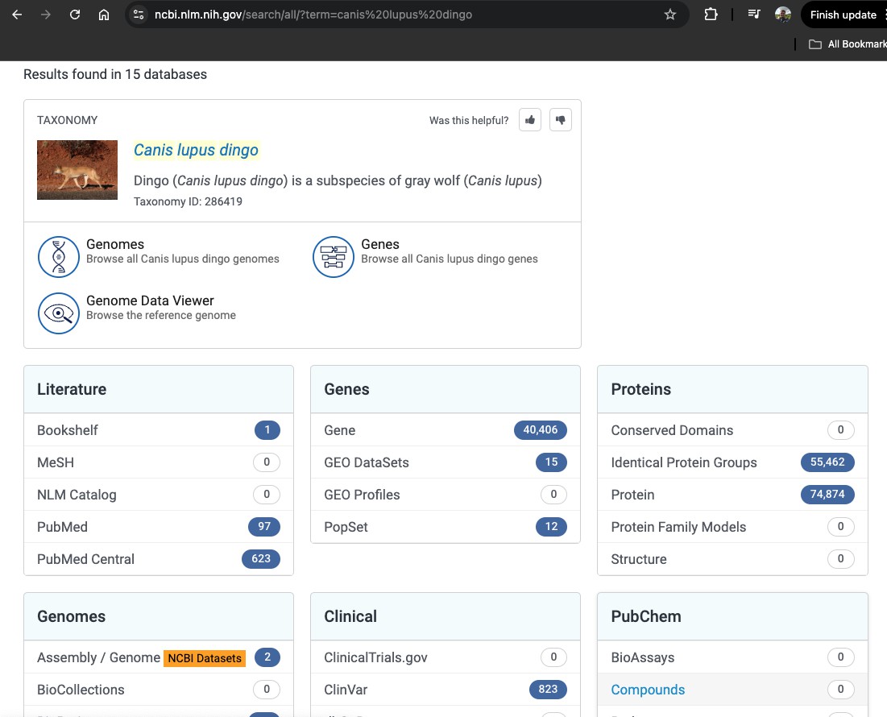
Task: Open the Genome Data Viewer eye icon
Action: pyautogui.click(x=59, y=313)
